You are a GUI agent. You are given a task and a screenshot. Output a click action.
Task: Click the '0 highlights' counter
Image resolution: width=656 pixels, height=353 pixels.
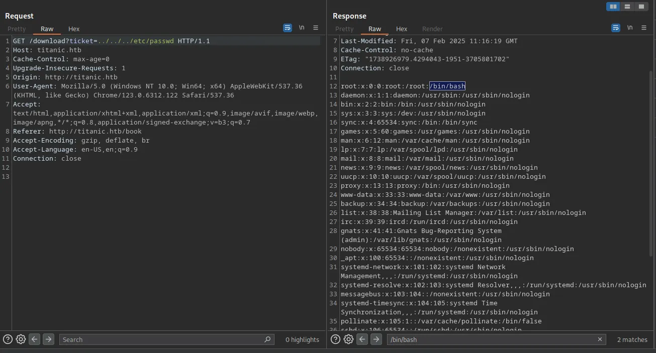[302, 340]
